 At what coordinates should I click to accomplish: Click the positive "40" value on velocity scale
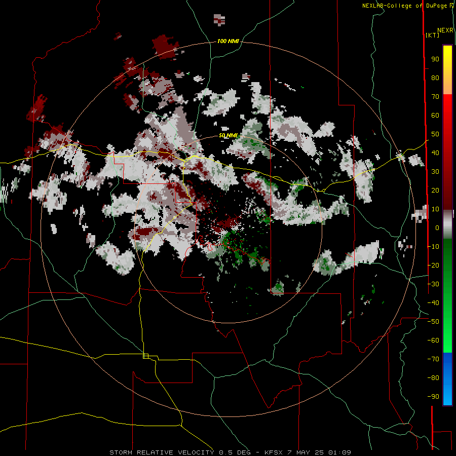435,153
